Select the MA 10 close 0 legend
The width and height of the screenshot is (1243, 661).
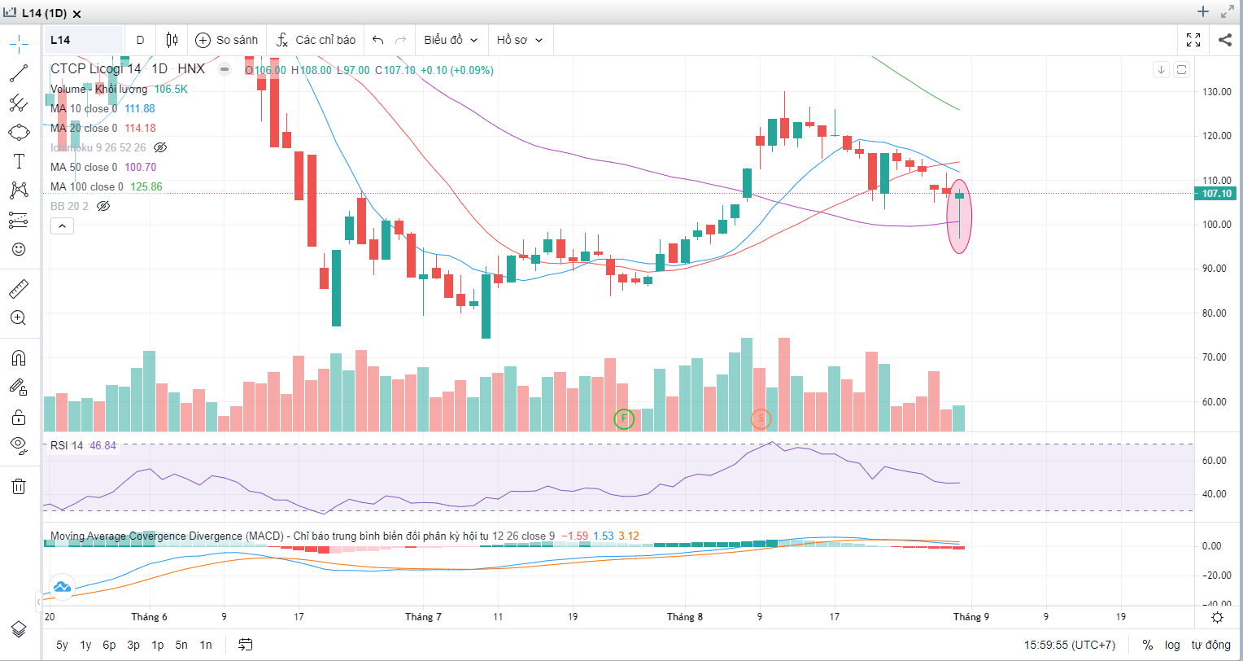click(84, 108)
